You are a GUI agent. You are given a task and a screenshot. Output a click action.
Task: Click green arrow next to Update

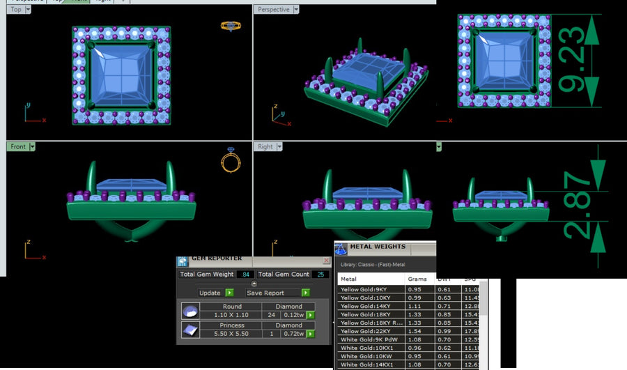point(229,293)
